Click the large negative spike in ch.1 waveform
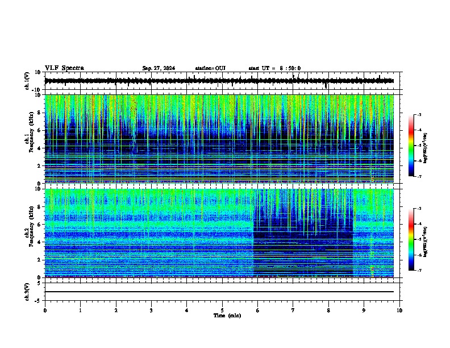 (x=326, y=85)
